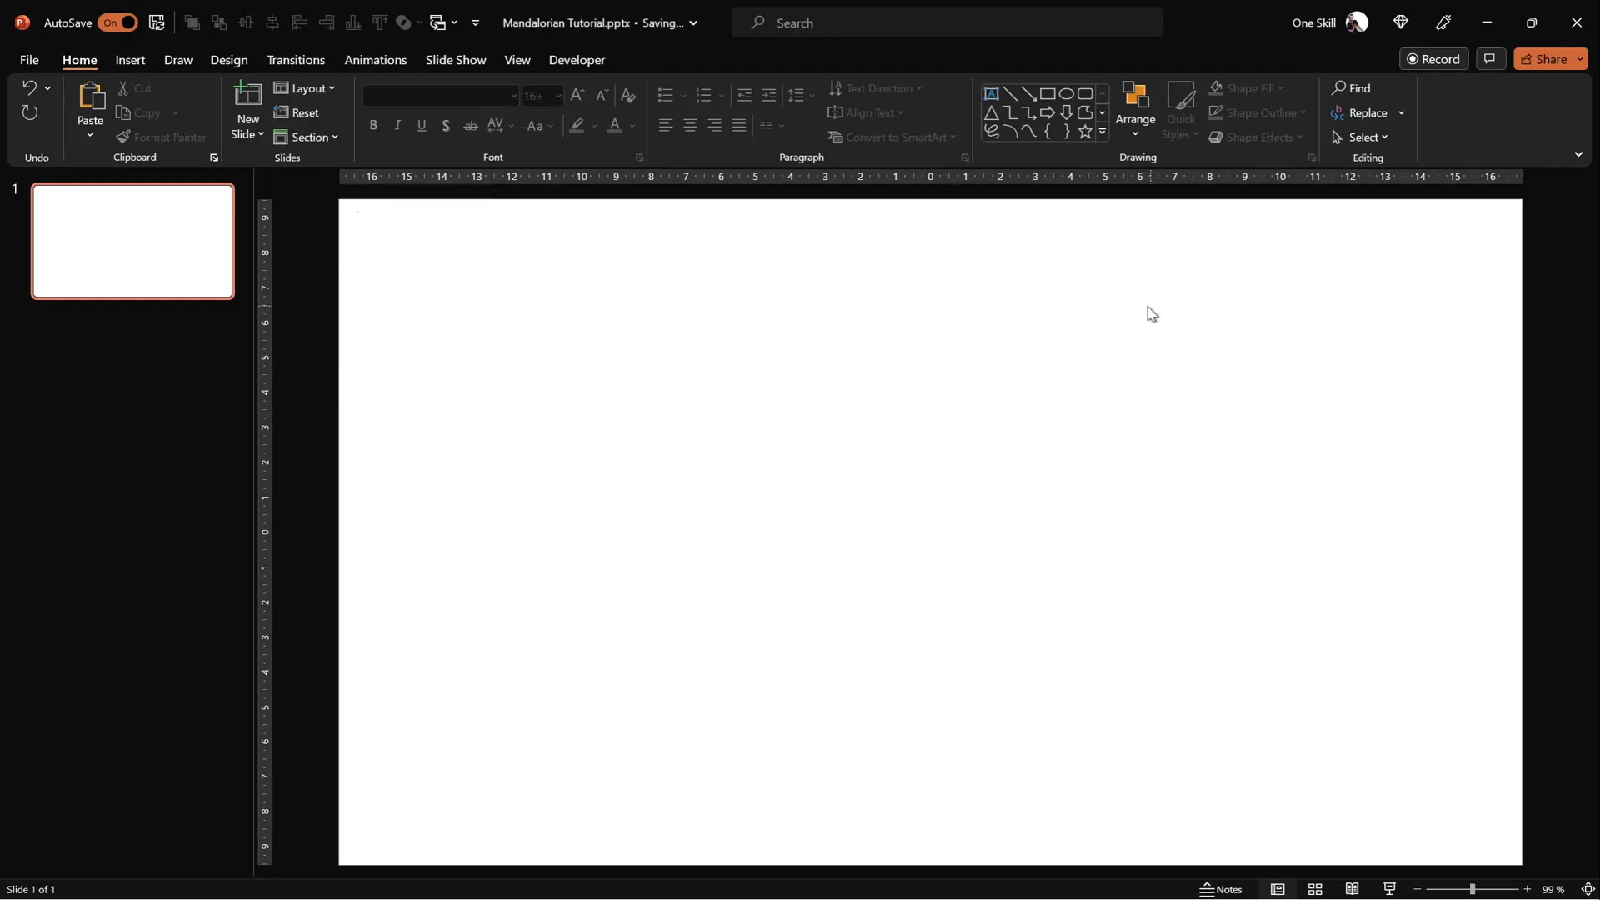The height and width of the screenshot is (900, 1600).
Task: Open Arrange menu
Action: (x=1135, y=109)
